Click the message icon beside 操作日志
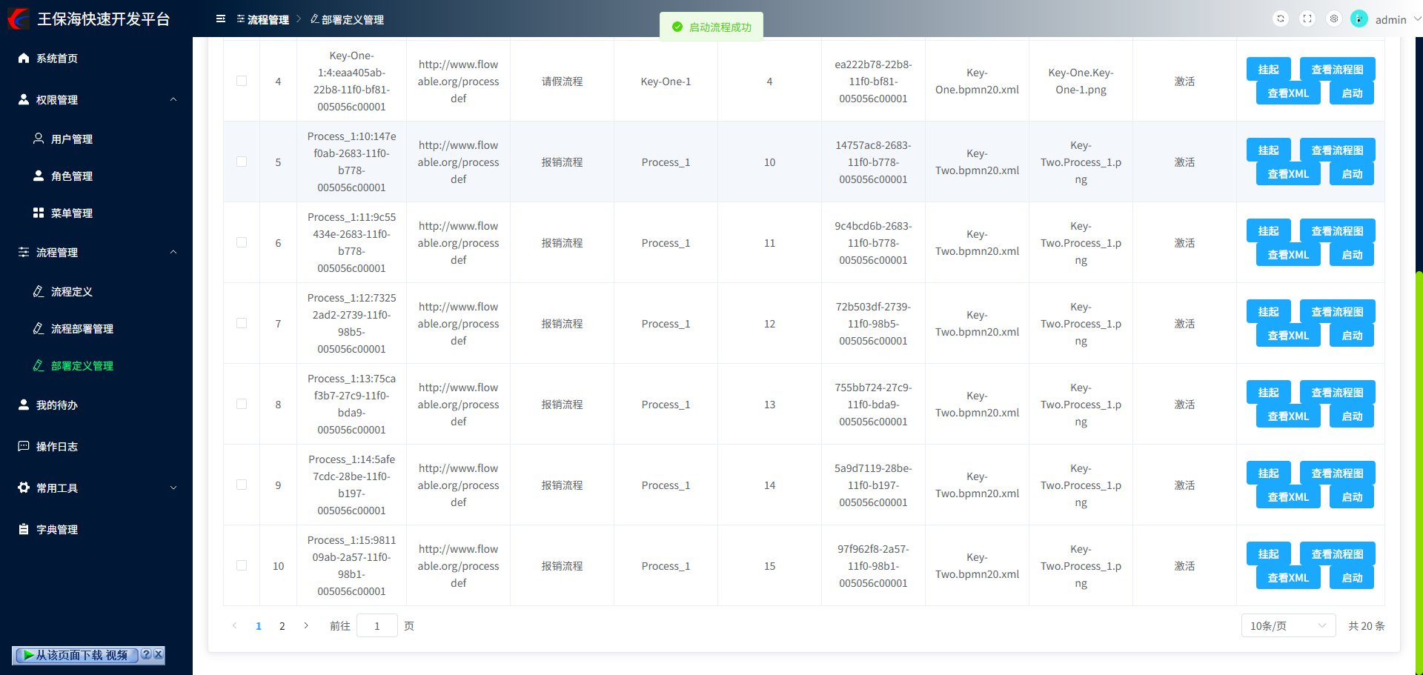Image resolution: width=1423 pixels, height=675 pixels. [x=24, y=446]
